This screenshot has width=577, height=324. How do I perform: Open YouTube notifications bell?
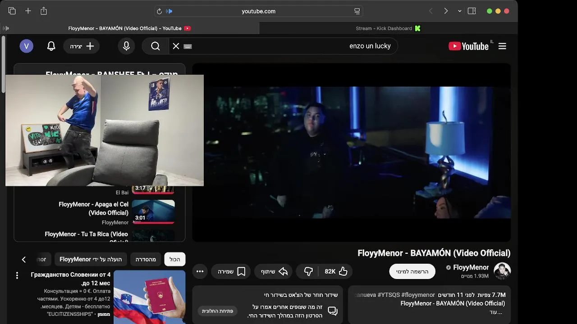pyautogui.click(x=51, y=46)
